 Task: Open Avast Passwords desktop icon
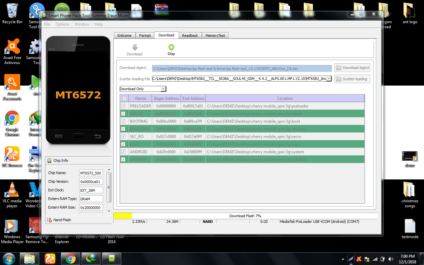pos(12,87)
